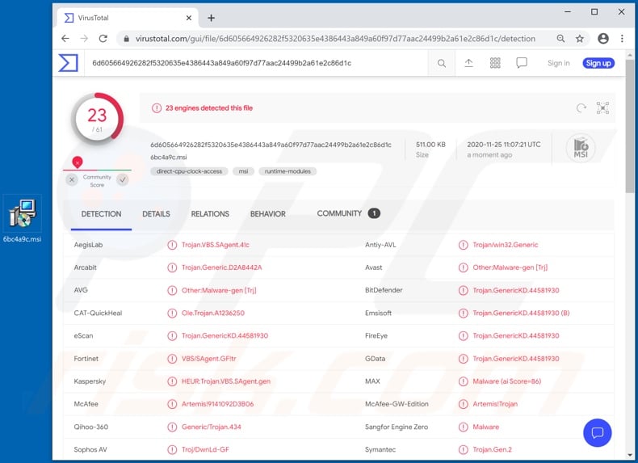Click the Artemis!9141092D3B06 McAfee result
The height and width of the screenshot is (463, 638).
pos(218,404)
